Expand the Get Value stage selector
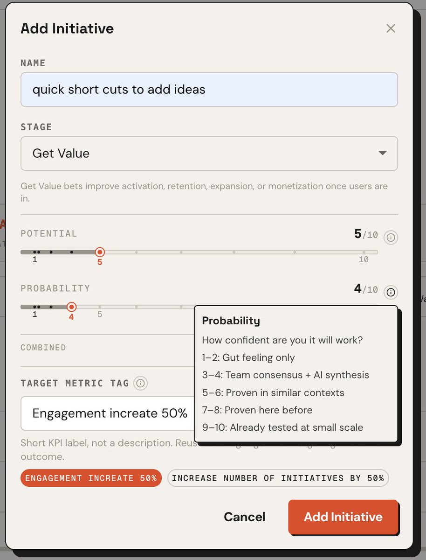This screenshot has width=426, height=560. [x=209, y=153]
